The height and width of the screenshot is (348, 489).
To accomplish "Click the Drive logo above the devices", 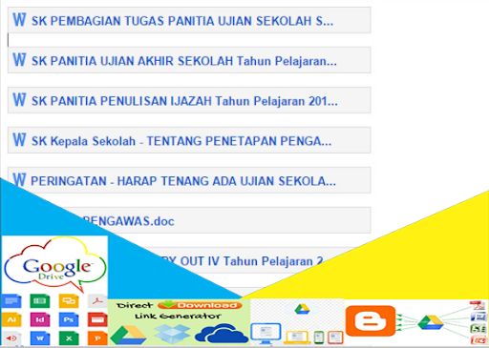I will tap(302, 309).
